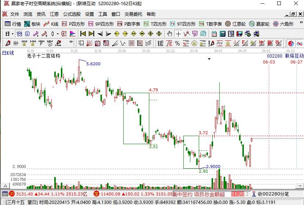Viewport: 304px width, 205px height.
Task: Click yellow diamond horizontal expand icon
Action: pos(133,34)
